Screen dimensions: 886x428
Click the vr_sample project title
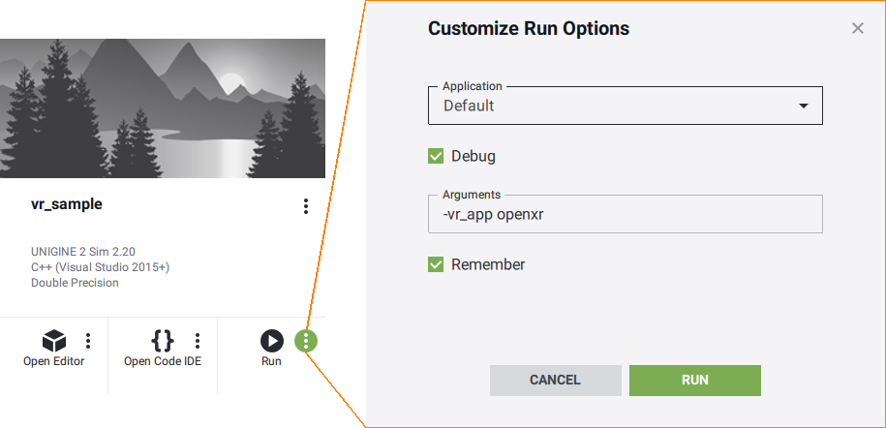pyautogui.click(x=67, y=204)
